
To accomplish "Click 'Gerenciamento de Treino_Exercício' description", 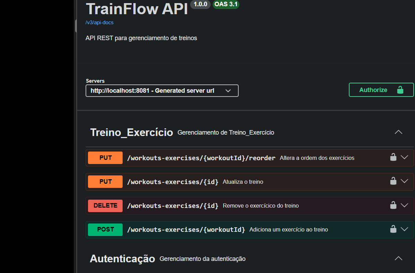I will [x=226, y=133].
